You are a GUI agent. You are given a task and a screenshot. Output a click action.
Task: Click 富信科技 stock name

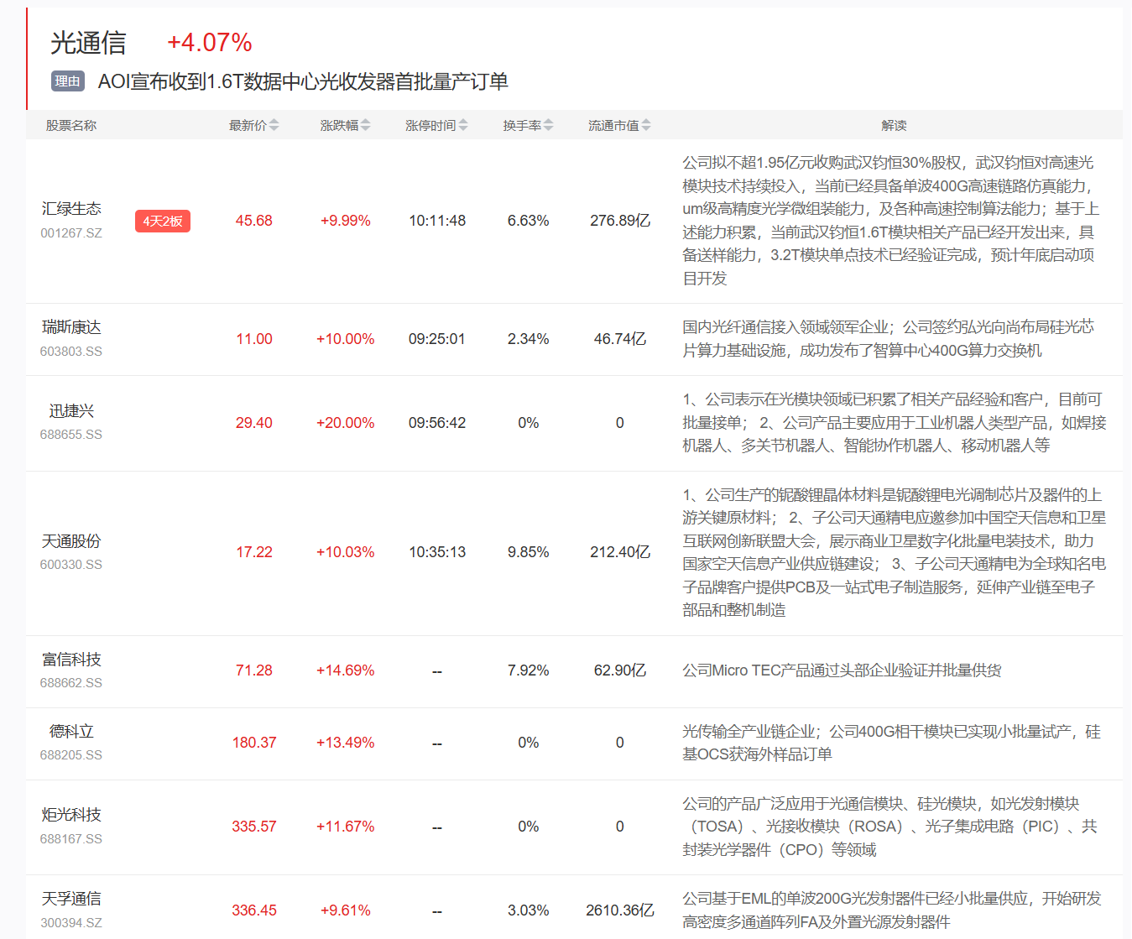pyautogui.click(x=71, y=660)
